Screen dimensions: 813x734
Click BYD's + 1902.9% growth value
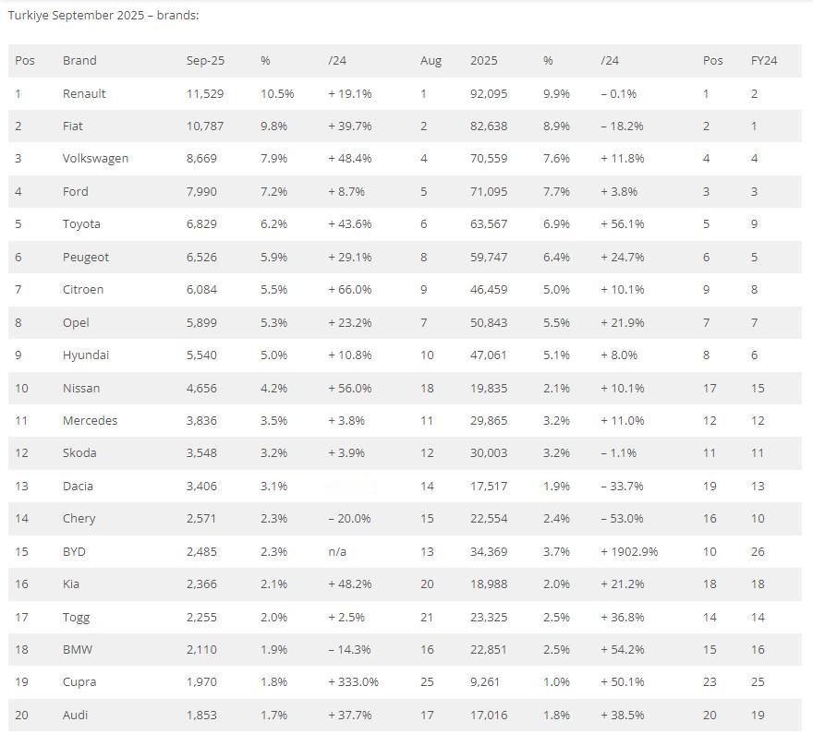pos(629,551)
